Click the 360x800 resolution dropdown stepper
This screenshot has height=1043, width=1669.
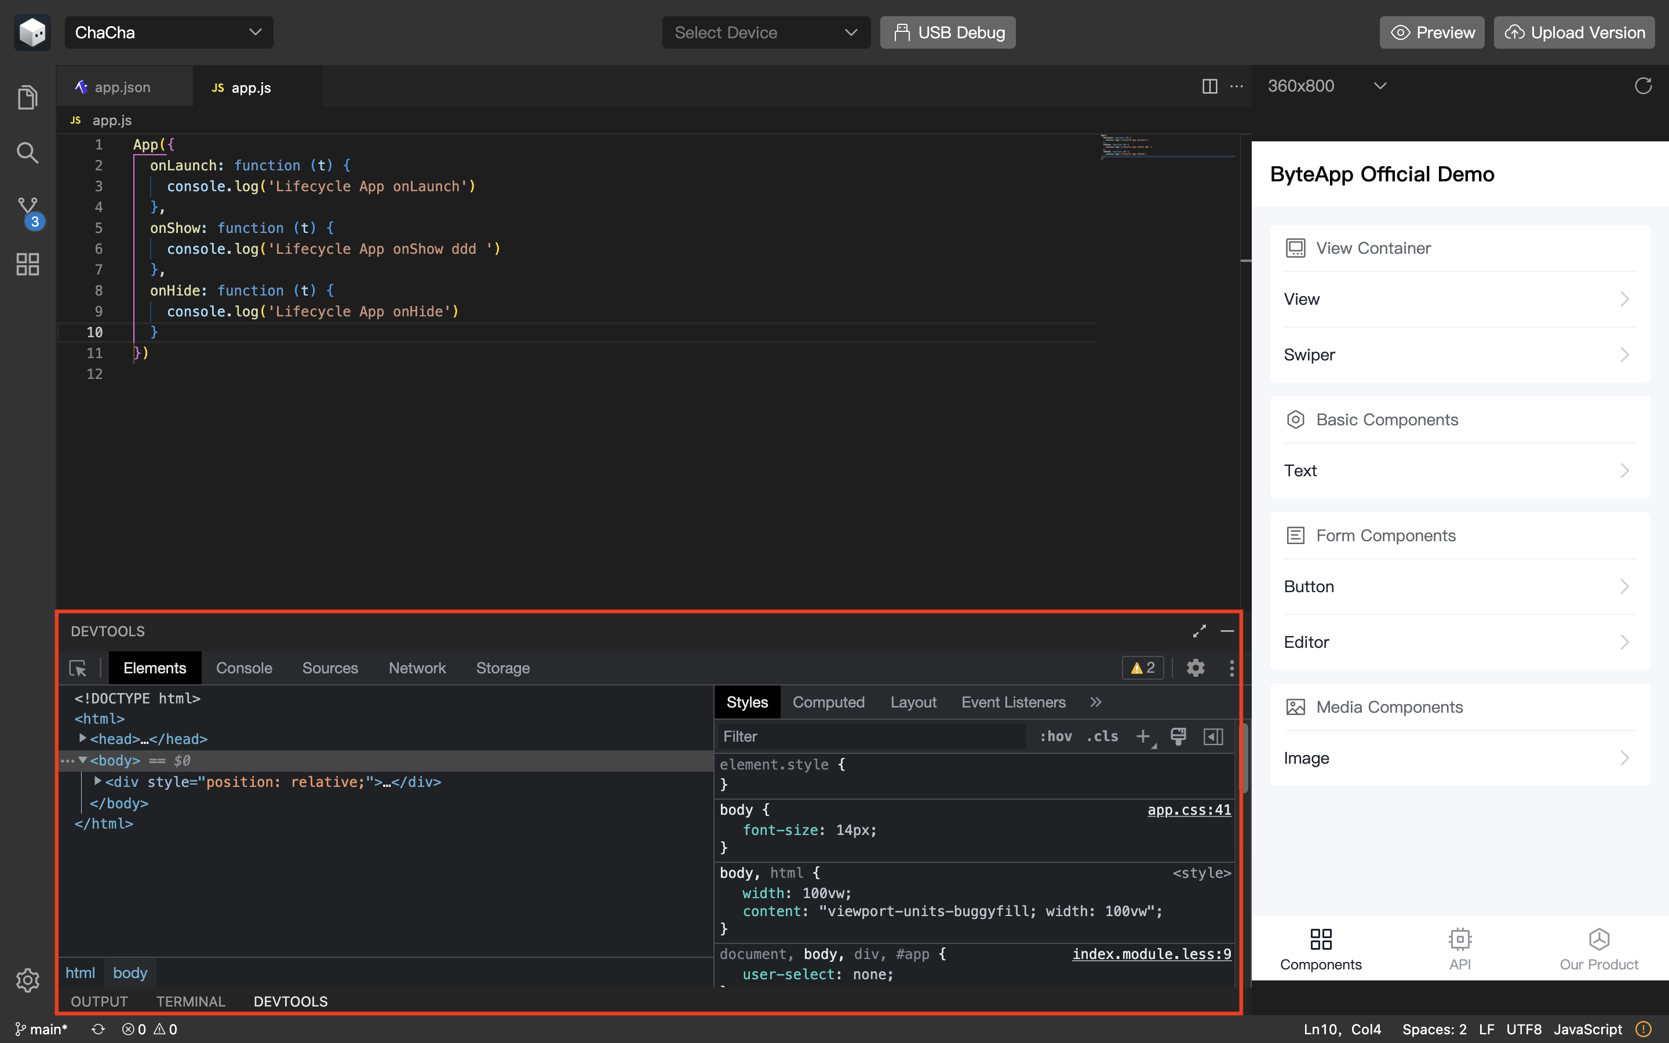point(1380,85)
